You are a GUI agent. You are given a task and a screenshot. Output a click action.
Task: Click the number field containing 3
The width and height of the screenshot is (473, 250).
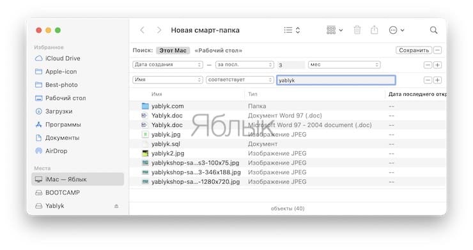tap(291, 65)
